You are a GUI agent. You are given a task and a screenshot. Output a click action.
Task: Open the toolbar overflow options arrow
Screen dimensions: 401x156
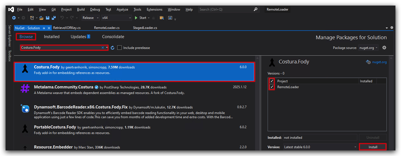click(x=175, y=19)
